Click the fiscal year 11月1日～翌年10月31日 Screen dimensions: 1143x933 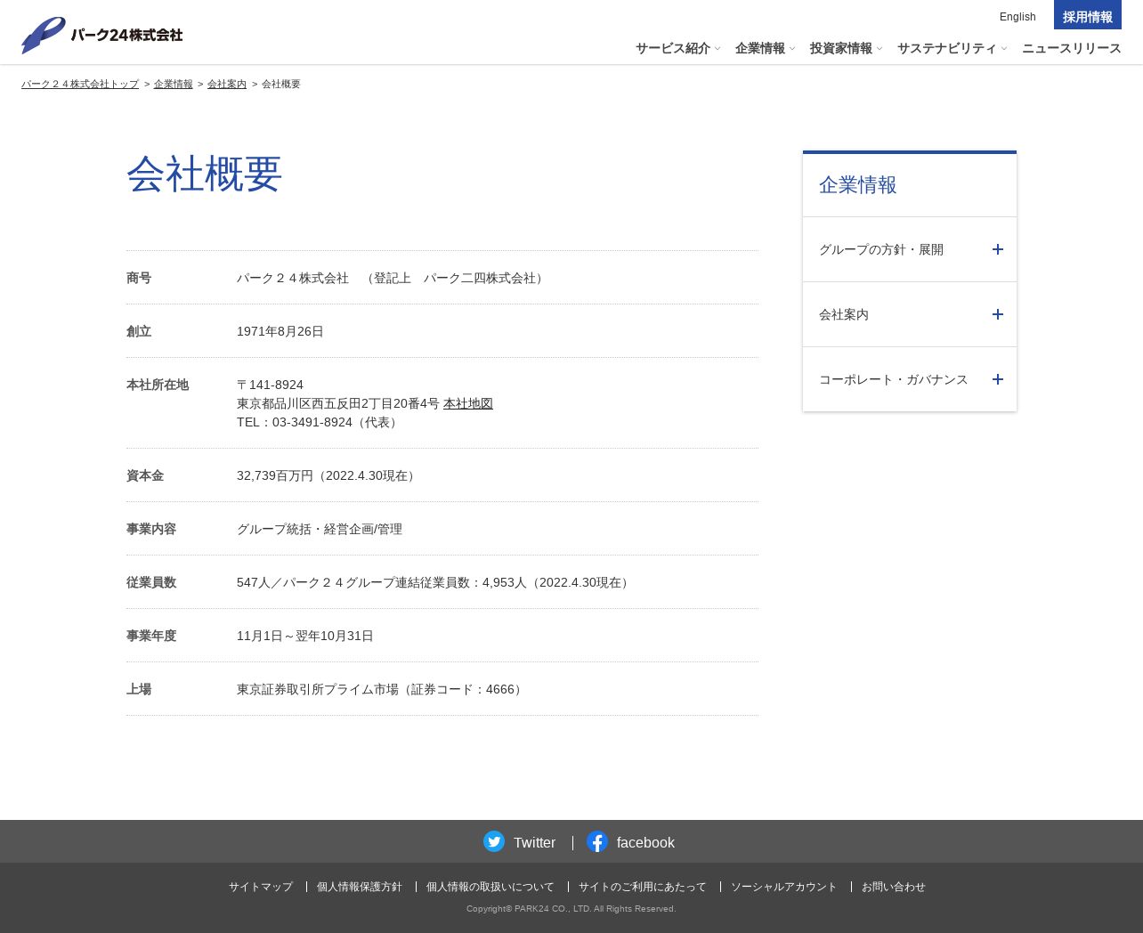(305, 636)
